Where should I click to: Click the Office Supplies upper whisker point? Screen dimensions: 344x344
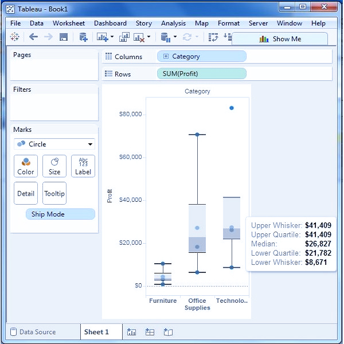coord(197,135)
